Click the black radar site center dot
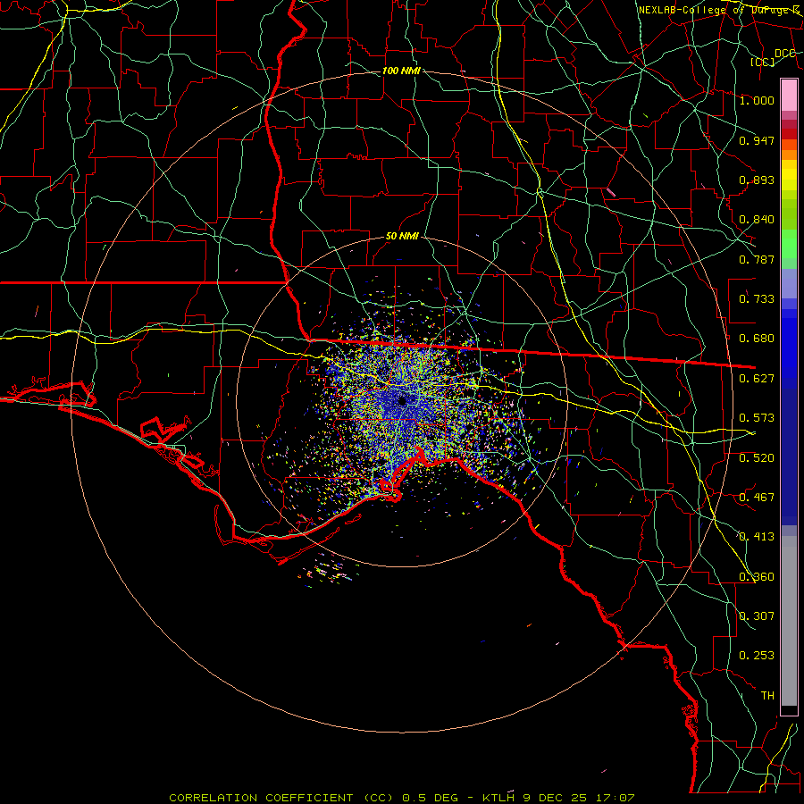Image resolution: width=804 pixels, height=804 pixels. (402, 401)
